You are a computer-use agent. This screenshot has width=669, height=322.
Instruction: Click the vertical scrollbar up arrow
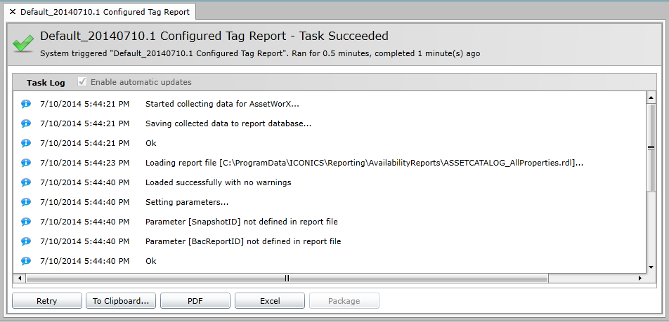tap(651, 98)
